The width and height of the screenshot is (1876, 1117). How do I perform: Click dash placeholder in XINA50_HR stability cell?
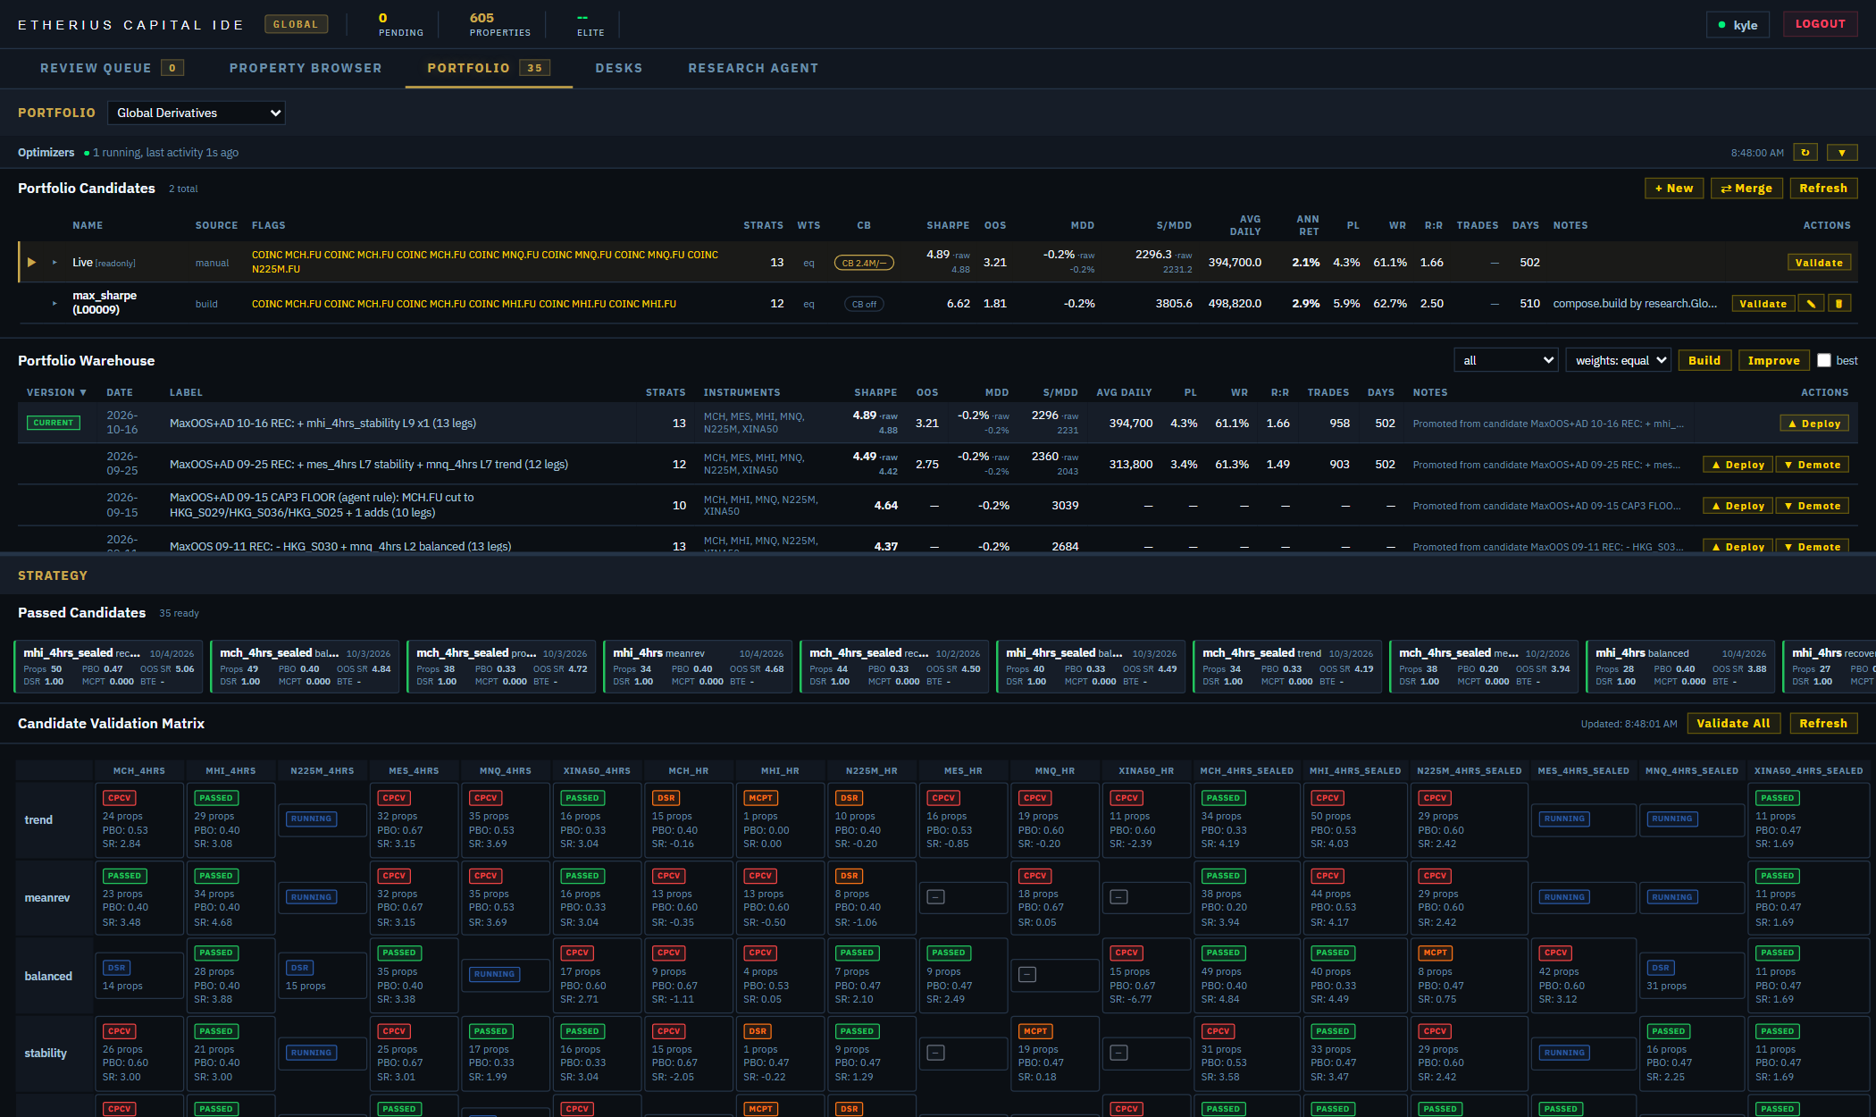click(1118, 1053)
